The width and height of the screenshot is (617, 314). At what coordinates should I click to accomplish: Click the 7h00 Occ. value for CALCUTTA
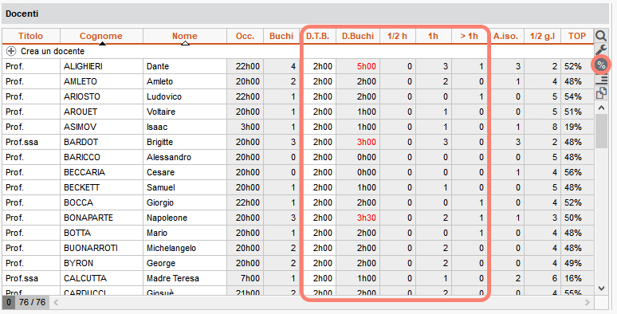[x=250, y=279]
